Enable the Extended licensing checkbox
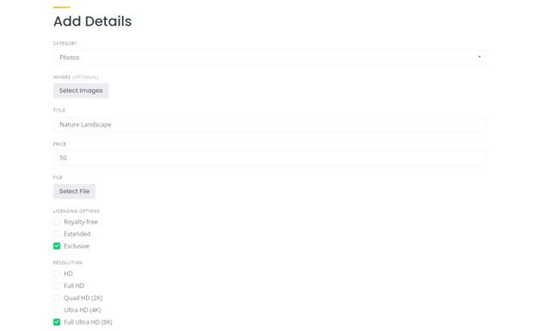Image resolution: width=540 pixels, height=331 pixels. point(57,234)
